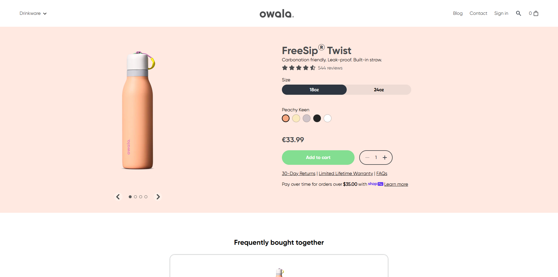The width and height of the screenshot is (558, 277).
Task: Open the Contact page
Action: pyautogui.click(x=478, y=13)
